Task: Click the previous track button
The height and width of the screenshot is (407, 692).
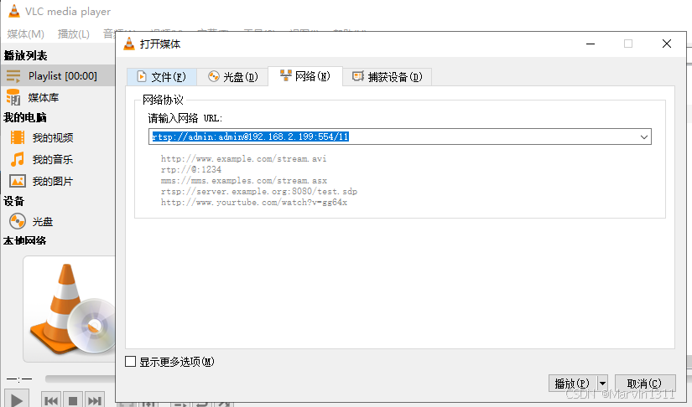Action: pos(51,400)
